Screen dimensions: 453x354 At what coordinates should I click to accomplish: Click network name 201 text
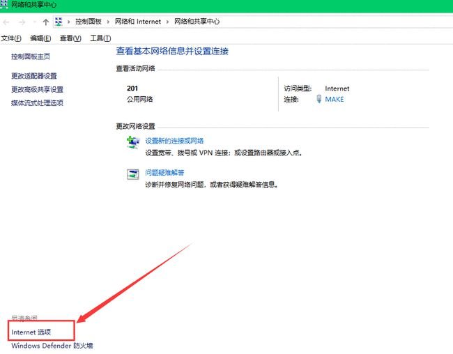(132, 88)
